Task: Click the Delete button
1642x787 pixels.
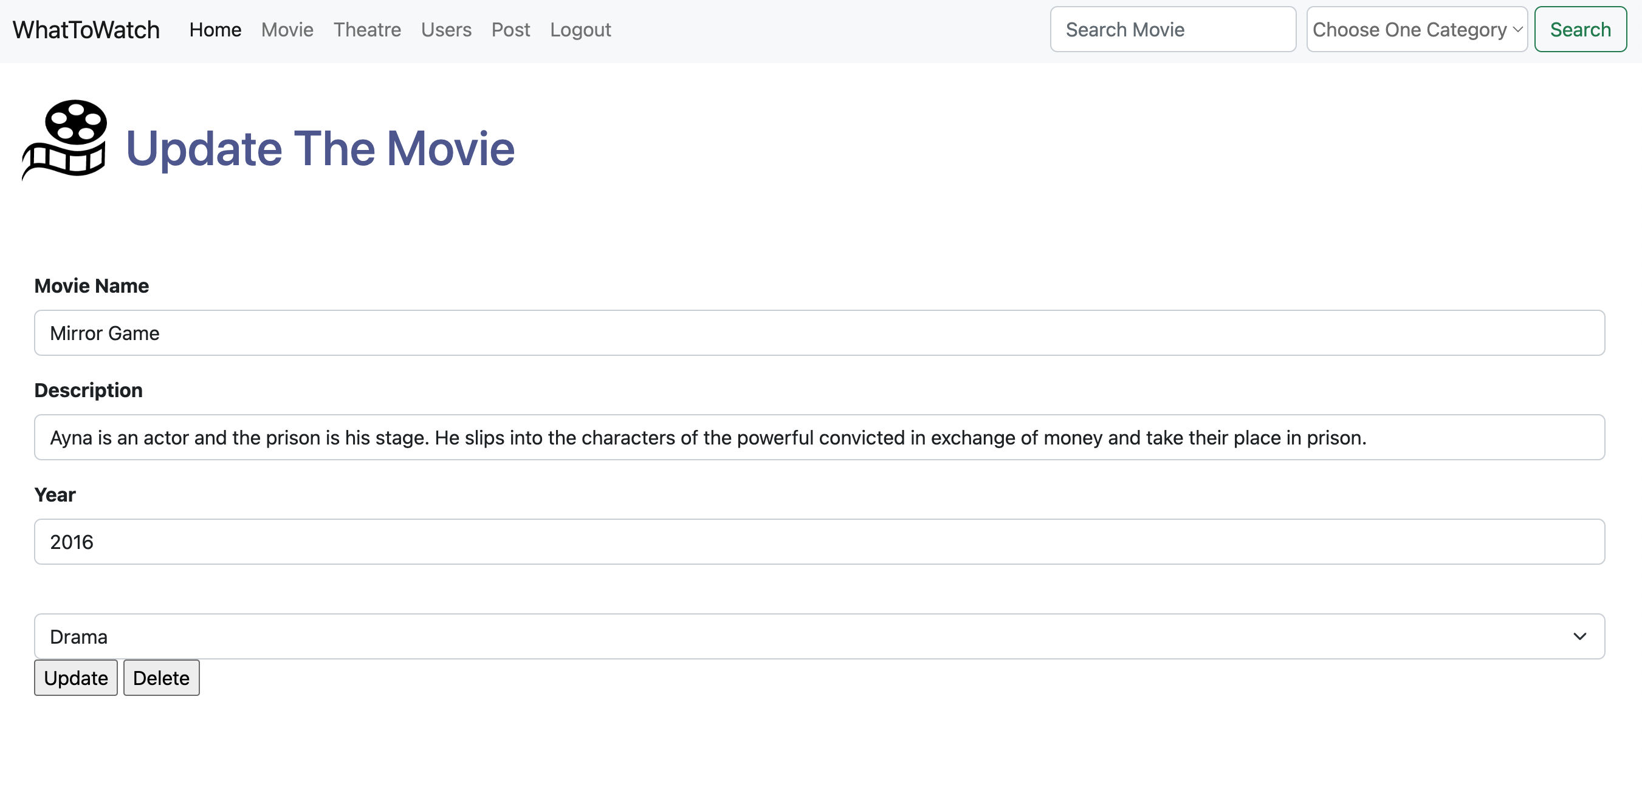Action: (x=161, y=678)
